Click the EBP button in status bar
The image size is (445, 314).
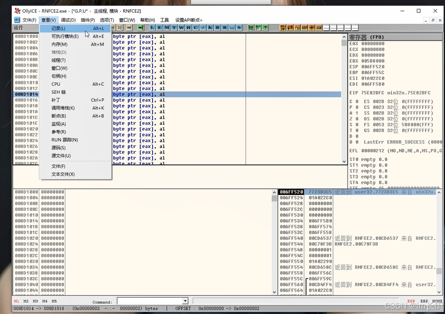point(424,301)
